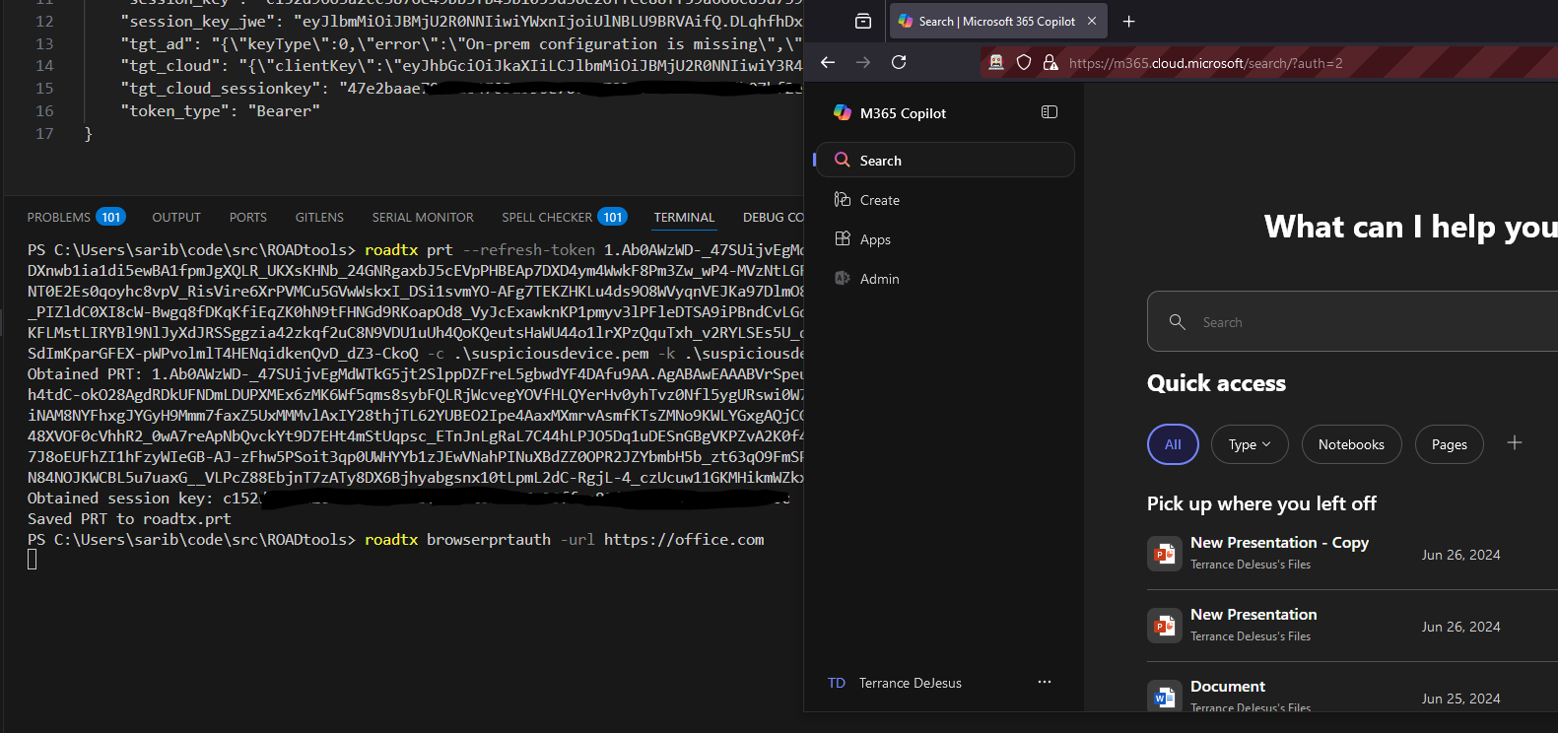Expand the Type filter dropdown
This screenshot has height=733, width=1558.
pyautogui.click(x=1249, y=444)
